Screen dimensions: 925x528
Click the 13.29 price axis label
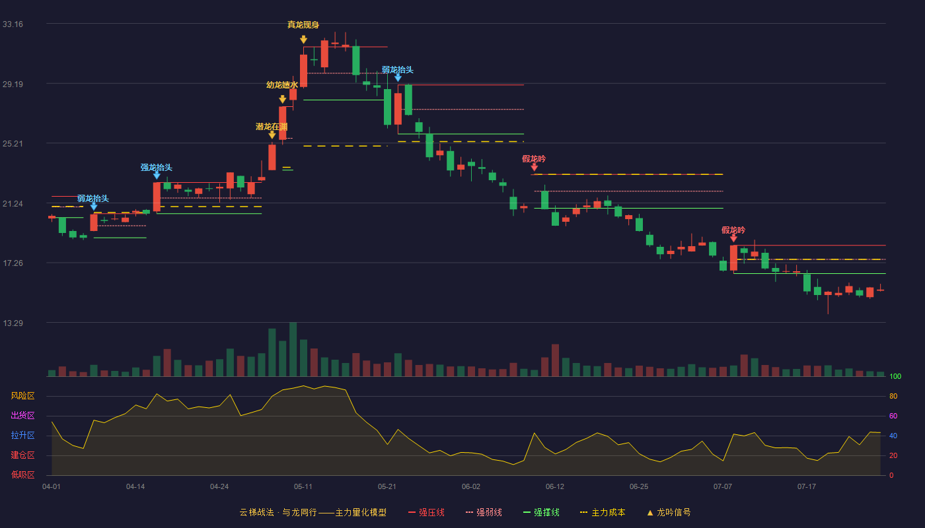coord(13,323)
